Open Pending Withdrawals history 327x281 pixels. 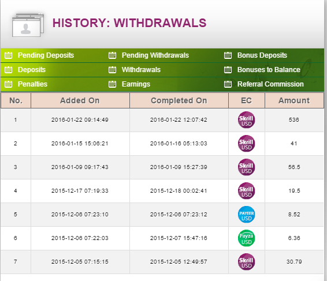pyautogui.click(x=155, y=55)
